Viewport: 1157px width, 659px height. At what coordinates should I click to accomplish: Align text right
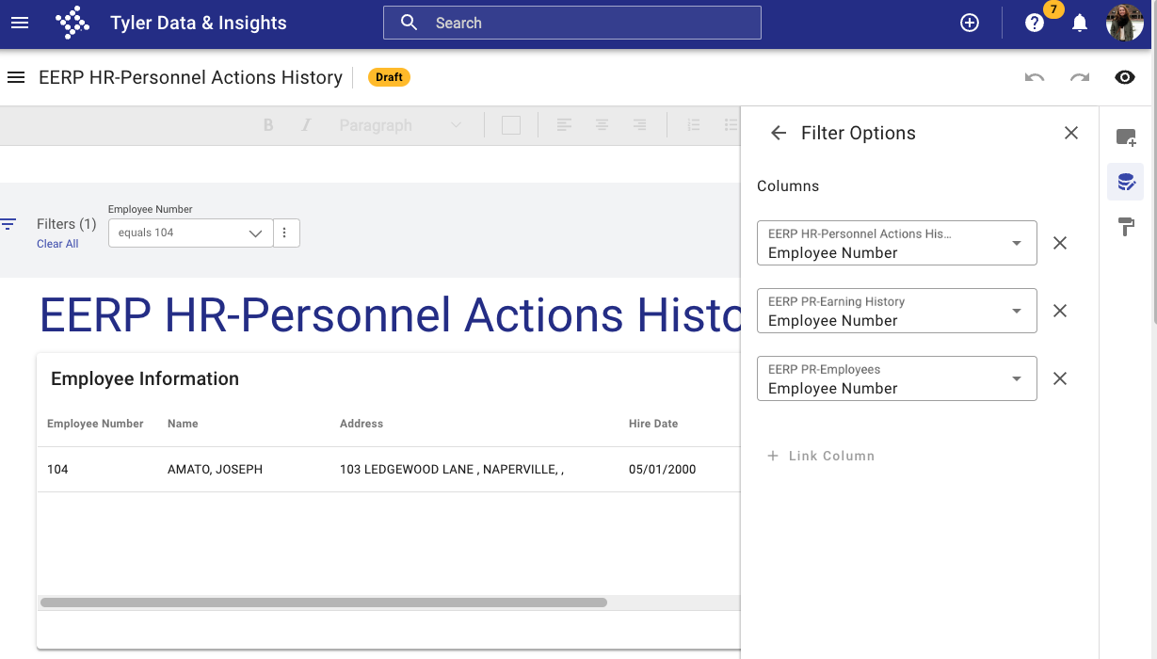(639, 125)
